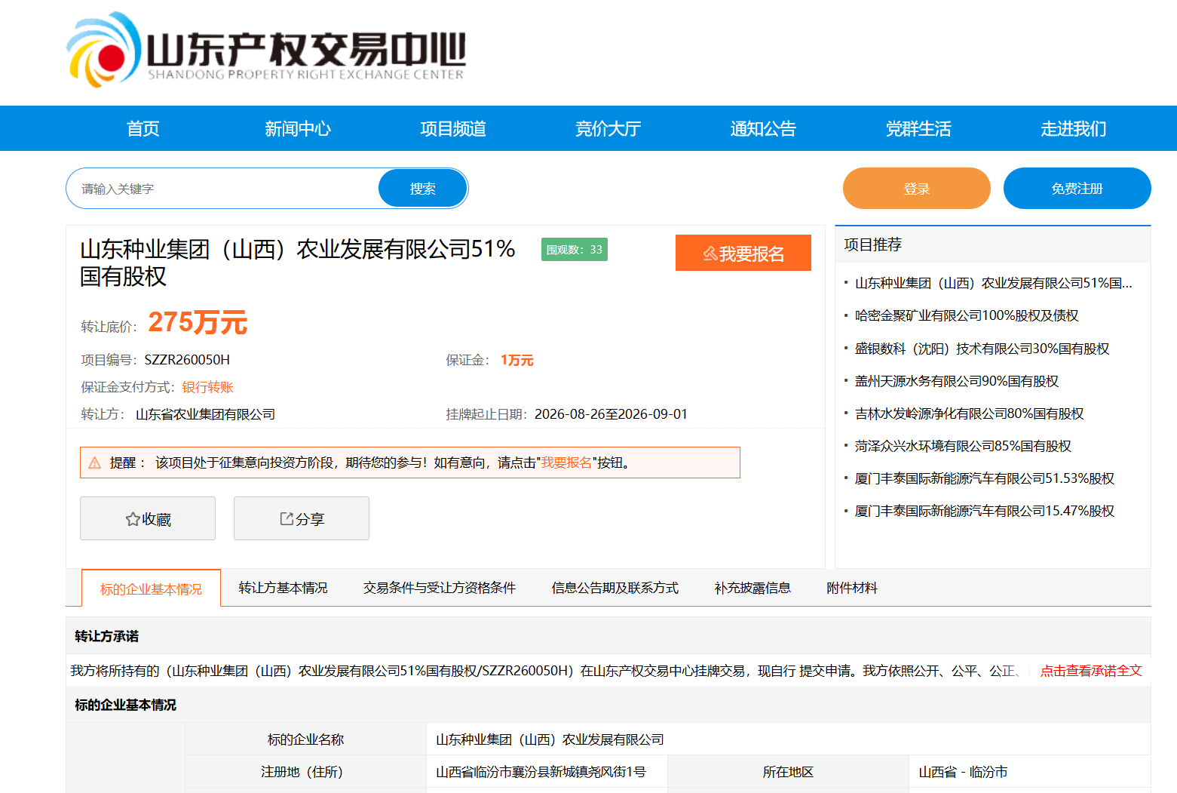Open the 党群生活 navigation item

[x=918, y=129]
